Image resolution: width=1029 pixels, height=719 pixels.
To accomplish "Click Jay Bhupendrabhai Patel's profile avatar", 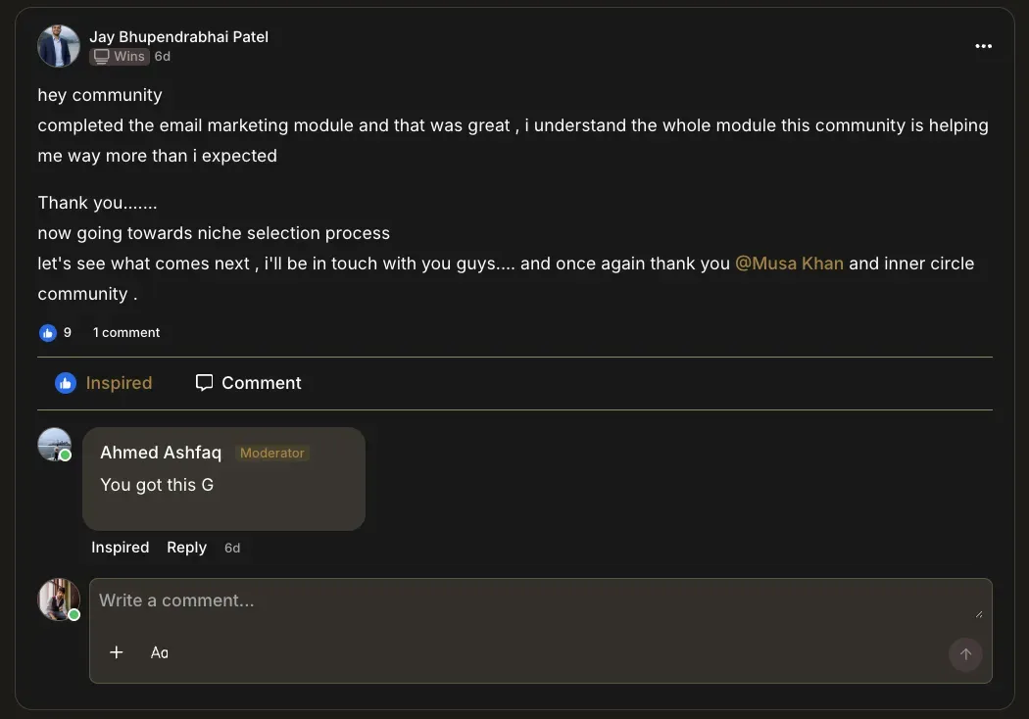I will tap(59, 47).
